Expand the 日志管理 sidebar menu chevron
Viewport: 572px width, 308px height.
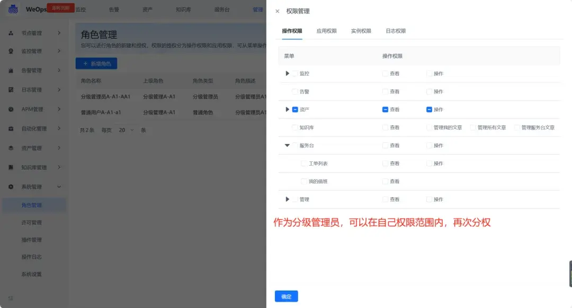point(59,89)
